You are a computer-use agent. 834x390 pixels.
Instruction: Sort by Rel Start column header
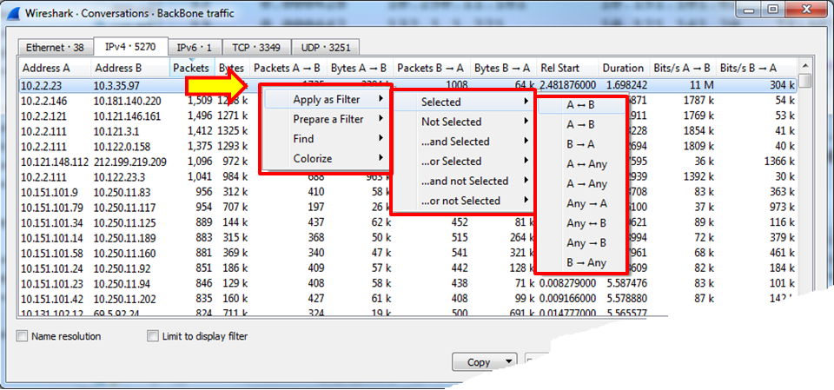click(566, 68)
